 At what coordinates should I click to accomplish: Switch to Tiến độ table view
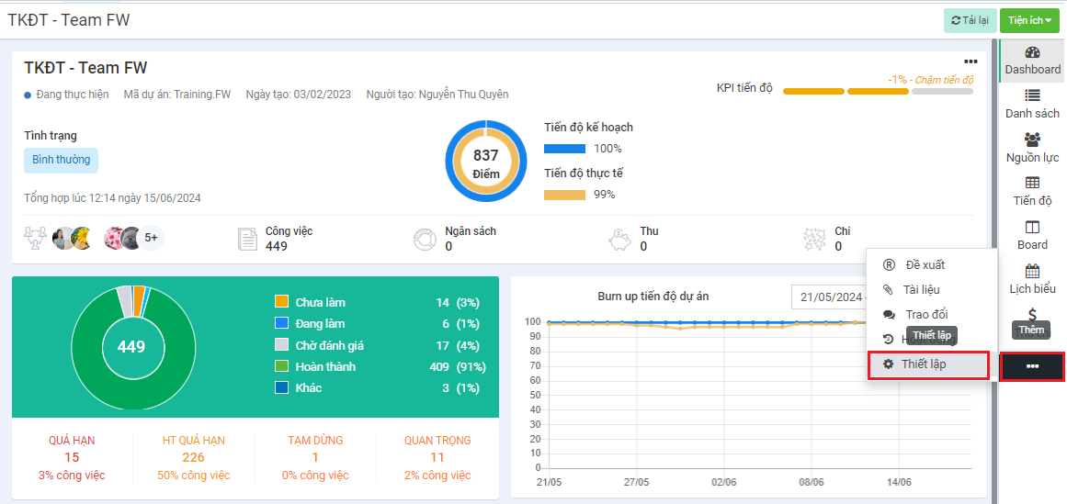pyautogui.click(x=1032, y=191)
